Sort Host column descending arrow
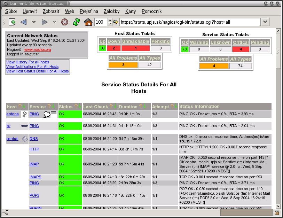 click(x=24, y=106)
